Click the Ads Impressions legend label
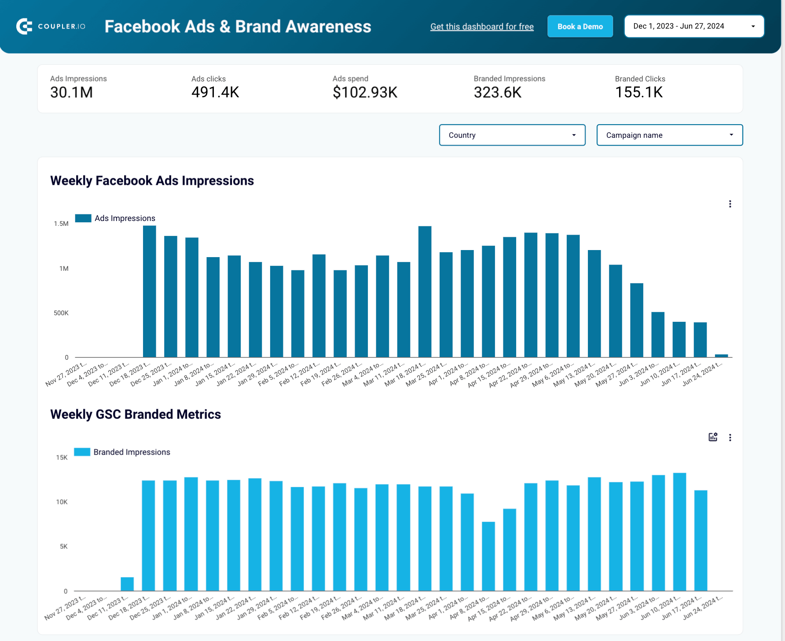This screenshot has width=785, height=641. 125,218
